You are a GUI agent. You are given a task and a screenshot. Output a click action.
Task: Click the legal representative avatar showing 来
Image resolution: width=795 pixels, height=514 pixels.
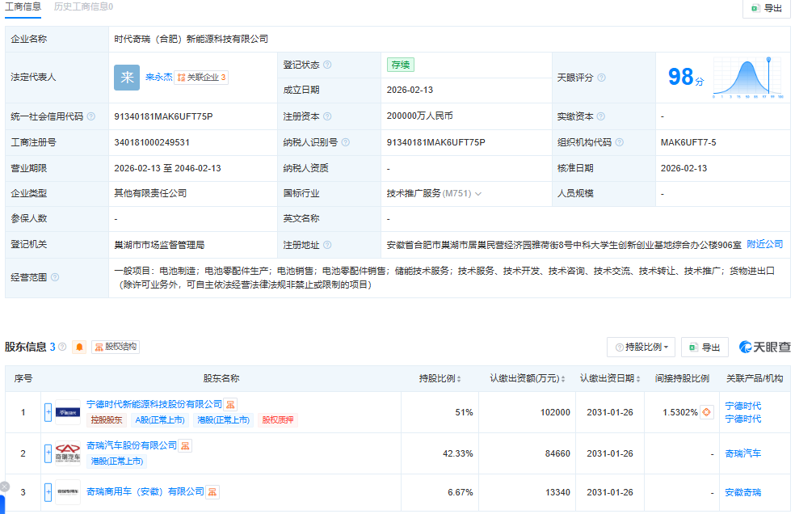point(126,78)
